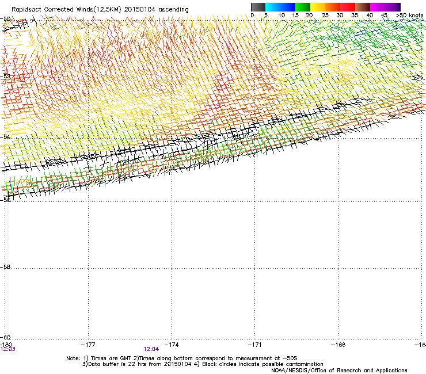Click the NOAA/NESDIS credit text
This screenshot has height=374, width=426.
339,371
